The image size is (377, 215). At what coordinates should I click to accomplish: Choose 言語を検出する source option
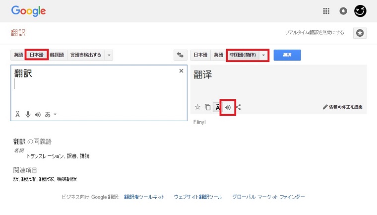(x=86, y=55)
